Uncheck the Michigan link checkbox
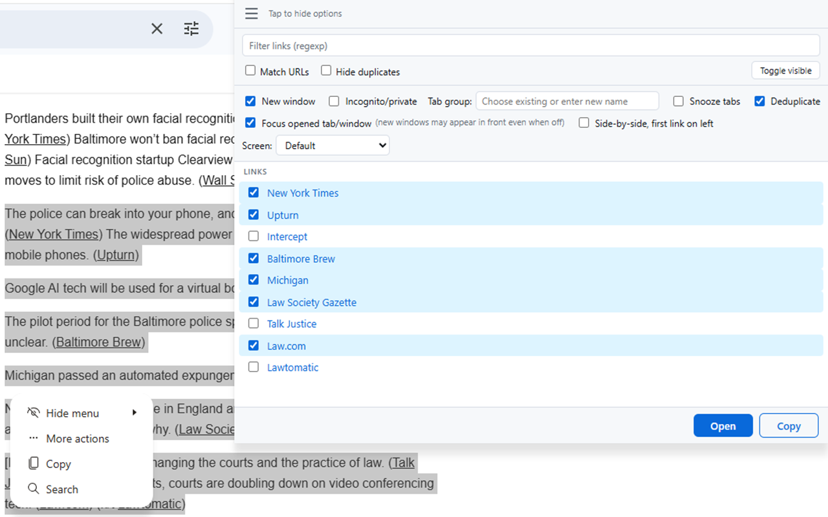 tap(254, 280)
